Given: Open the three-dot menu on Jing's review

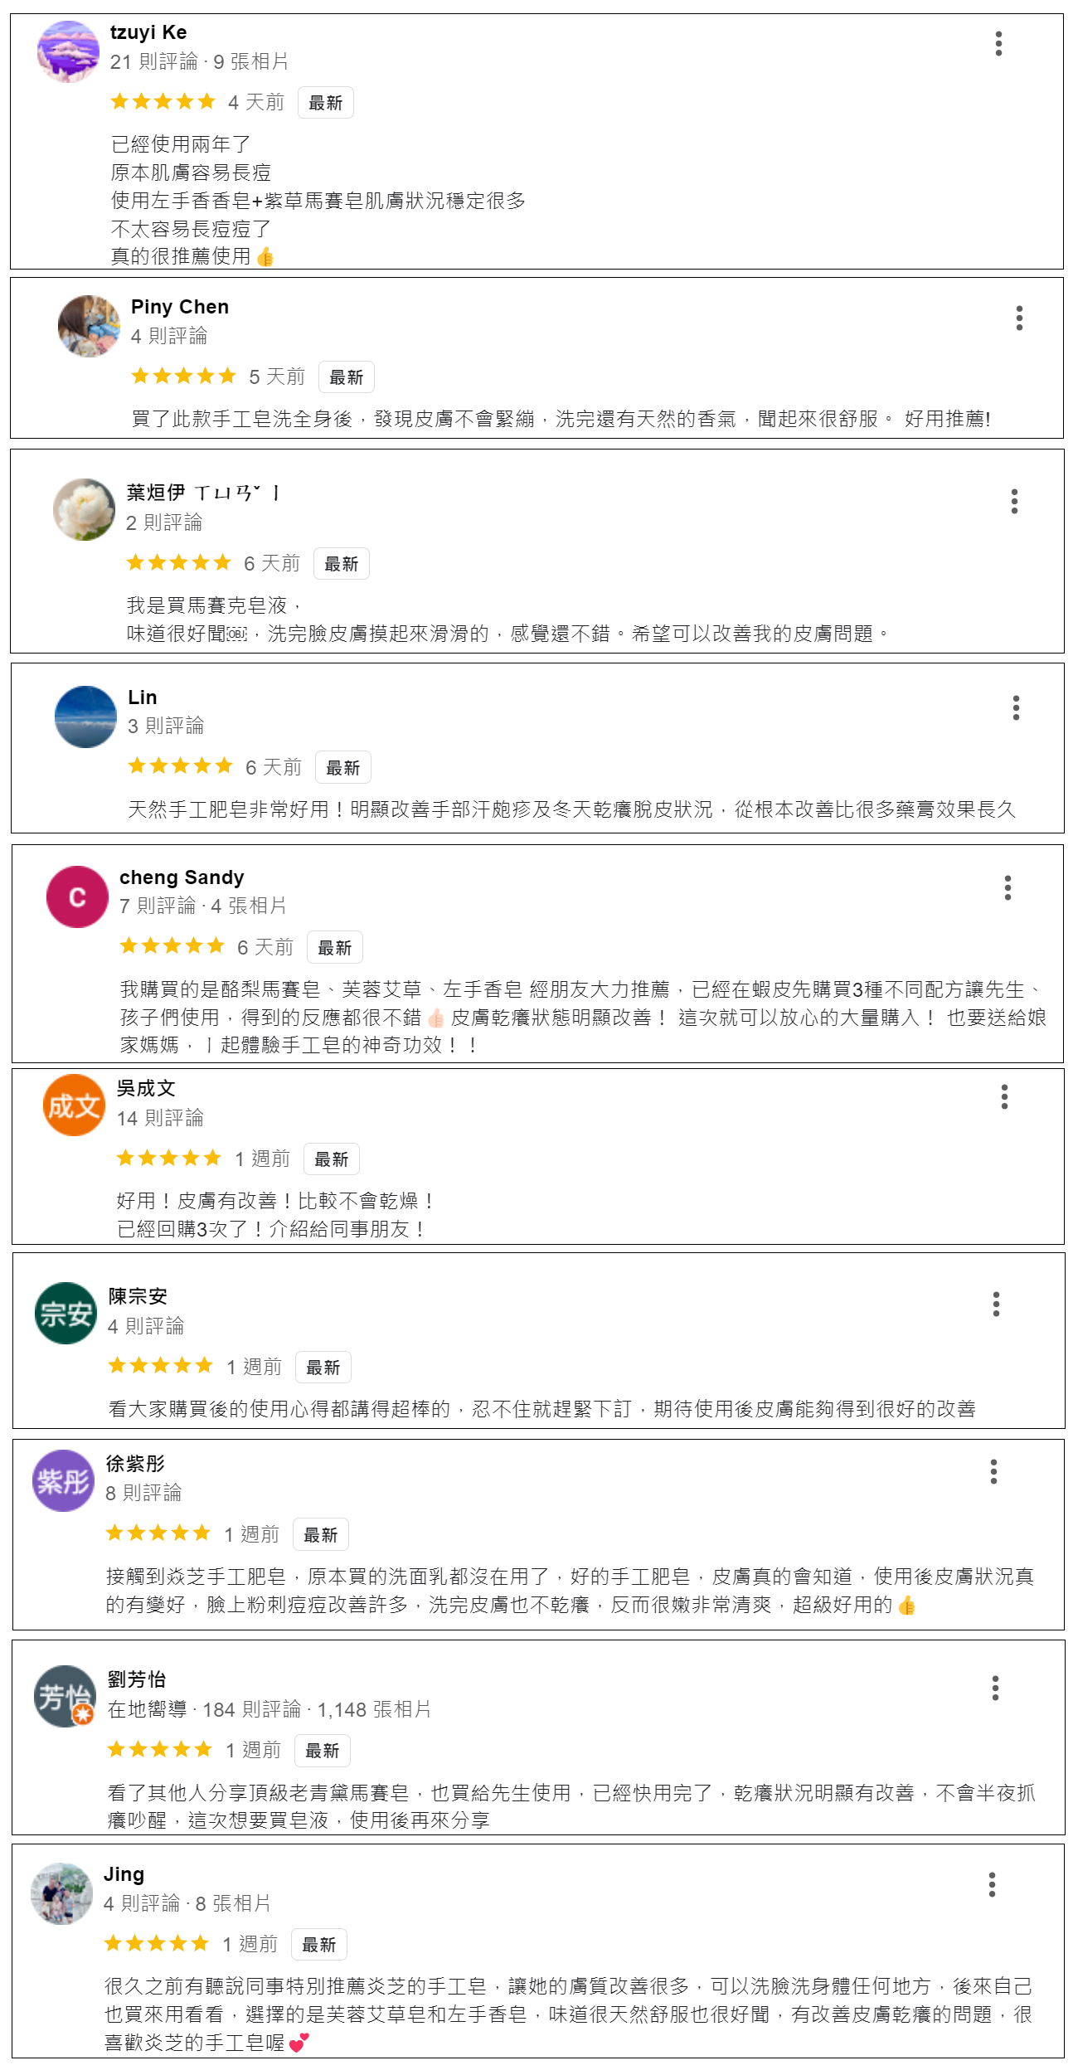Looking at the screenshot, I should (992, 1884).
